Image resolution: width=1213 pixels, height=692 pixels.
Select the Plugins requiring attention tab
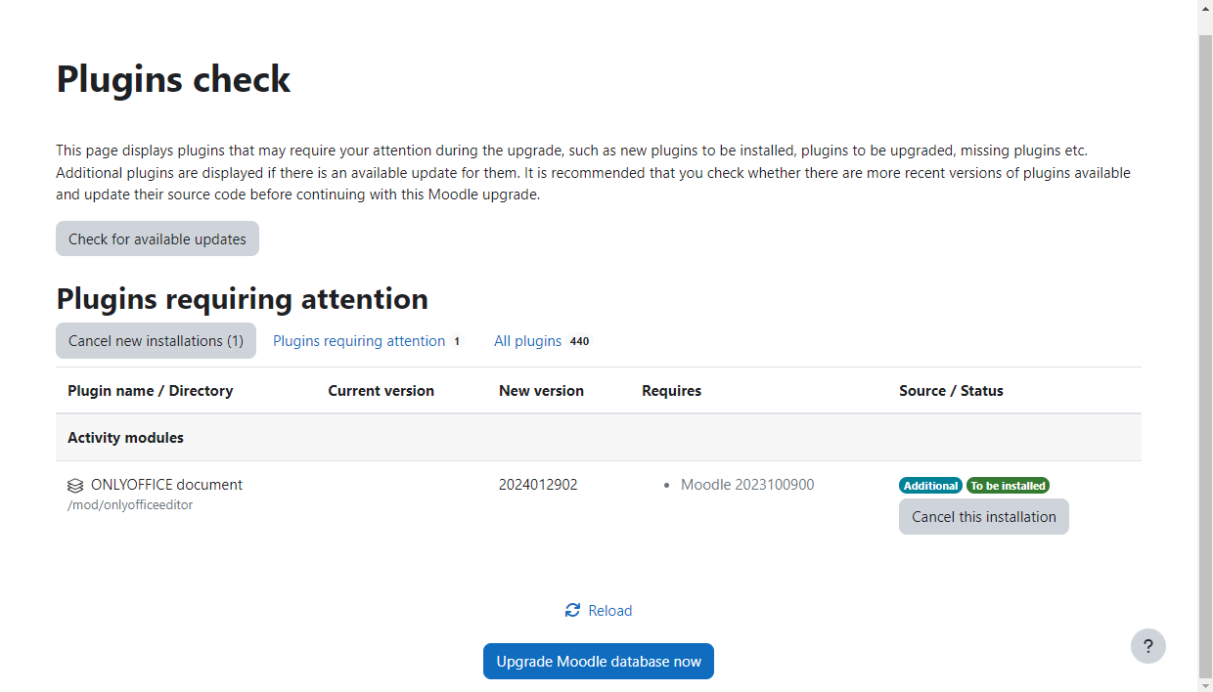359,341
